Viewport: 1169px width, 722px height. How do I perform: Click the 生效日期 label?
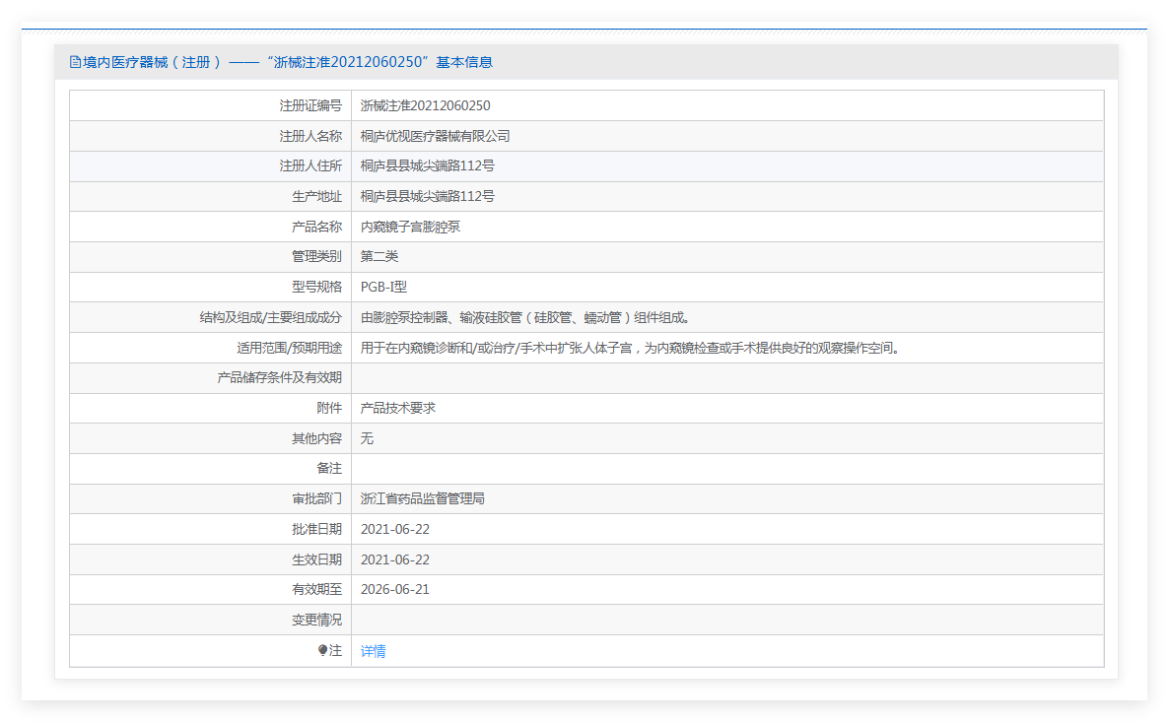[316, 560]
